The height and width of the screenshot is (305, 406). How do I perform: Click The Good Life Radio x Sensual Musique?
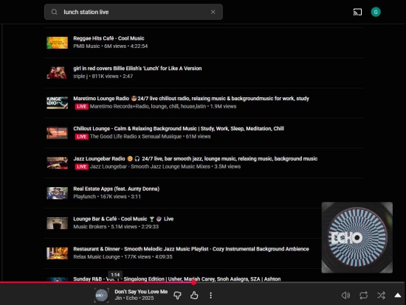coord(136,136)
